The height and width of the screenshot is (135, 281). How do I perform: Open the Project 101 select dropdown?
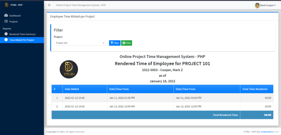click(x=80, y=43)
